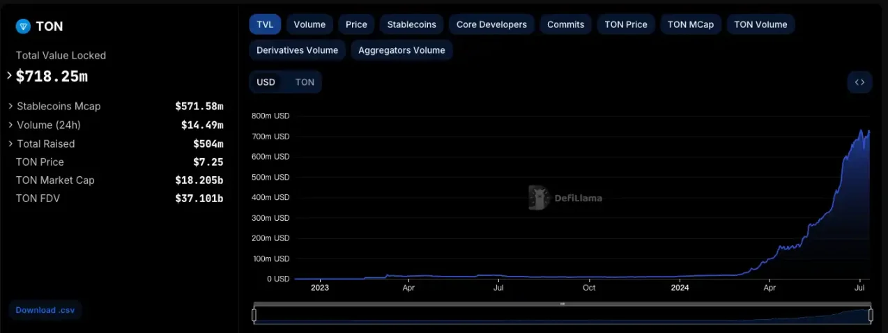Show Aggregators Volume on chart
This screenshot has height=333, width=888.
click(401, 50)
